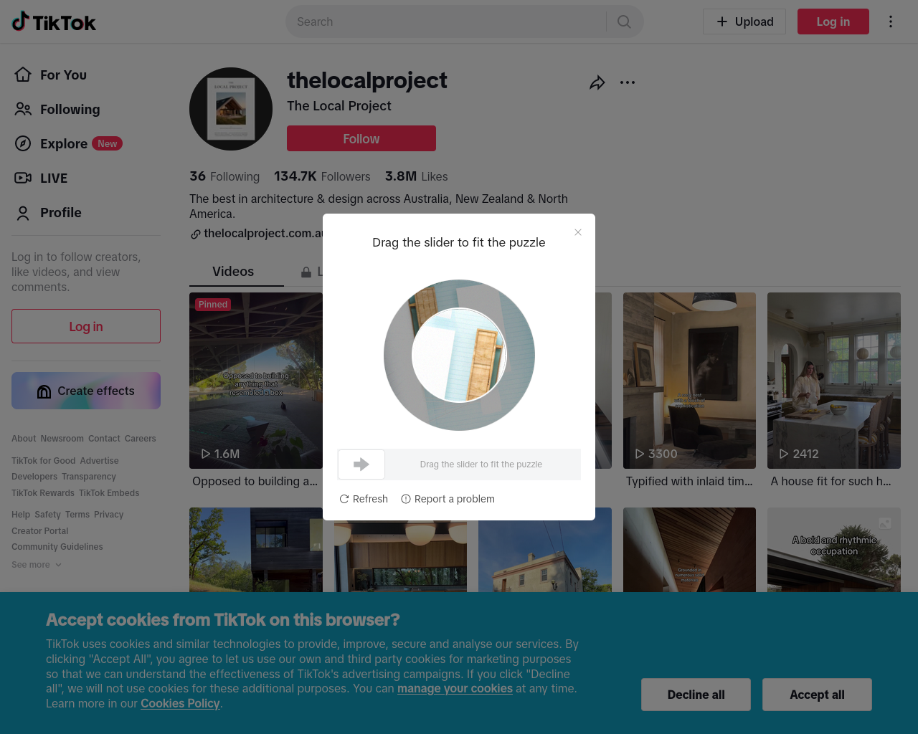Click the 36 Following count
Image resolution: width=918 pixels, height=734 pixels.
coord(224,176)
